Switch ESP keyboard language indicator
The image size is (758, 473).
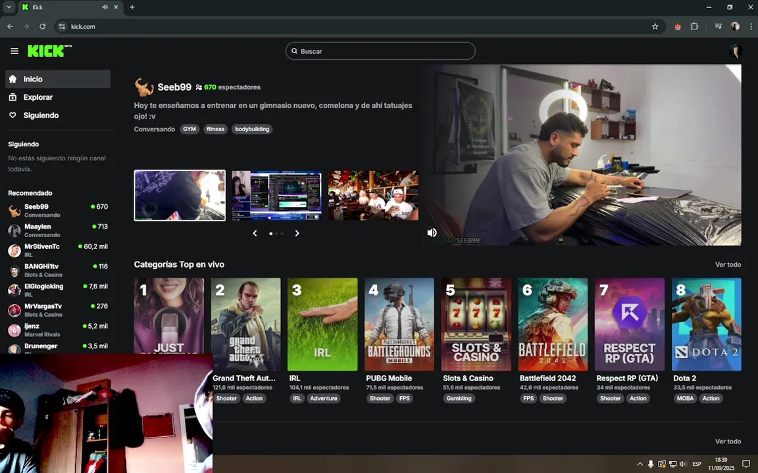[x=697, y=464]
